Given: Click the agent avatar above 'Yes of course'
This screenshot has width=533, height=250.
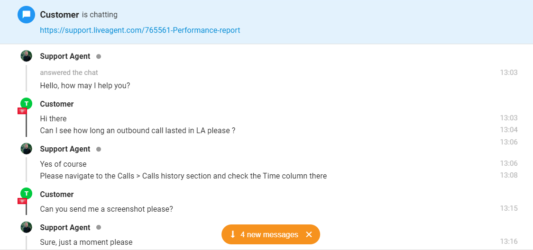Looking at the screenshot, I should click(x=27, y=149).
